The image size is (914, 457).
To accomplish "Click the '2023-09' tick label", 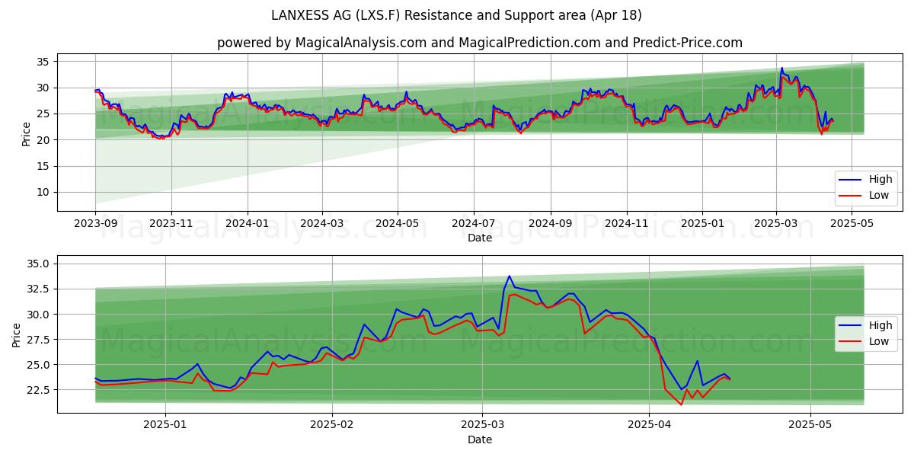I will click(95, 224).
